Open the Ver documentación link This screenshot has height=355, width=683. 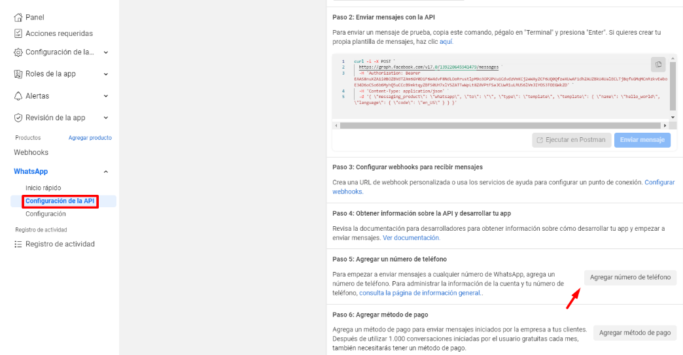[412, 238]
